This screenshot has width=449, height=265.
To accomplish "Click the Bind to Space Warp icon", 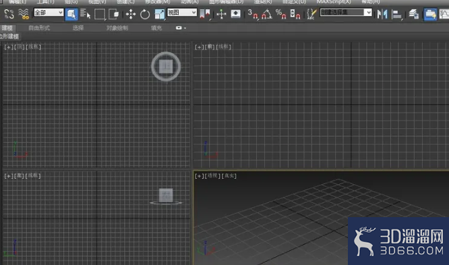I will [x=24, y=13].
